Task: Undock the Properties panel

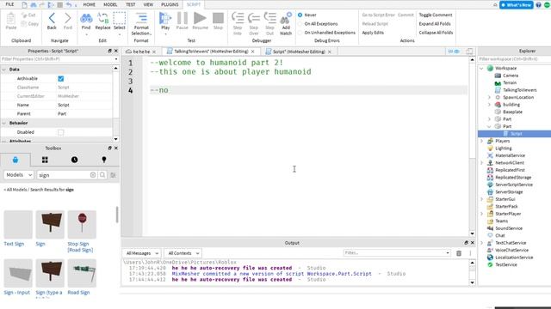Action: tap(109, 51)
